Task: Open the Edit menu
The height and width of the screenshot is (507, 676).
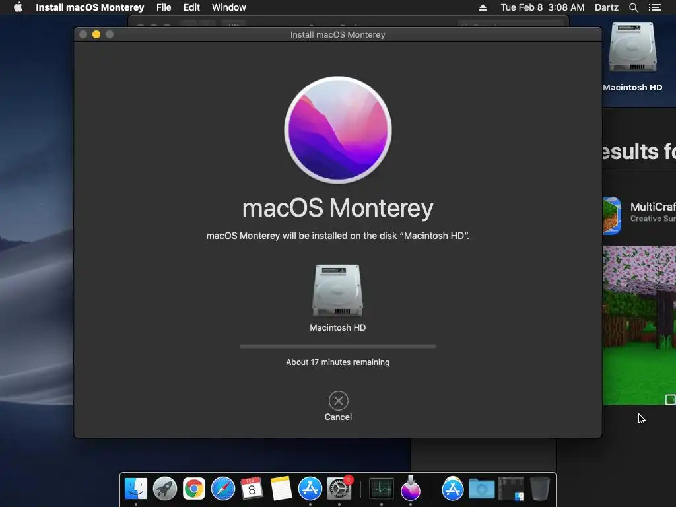Action: tap(191, 7)
